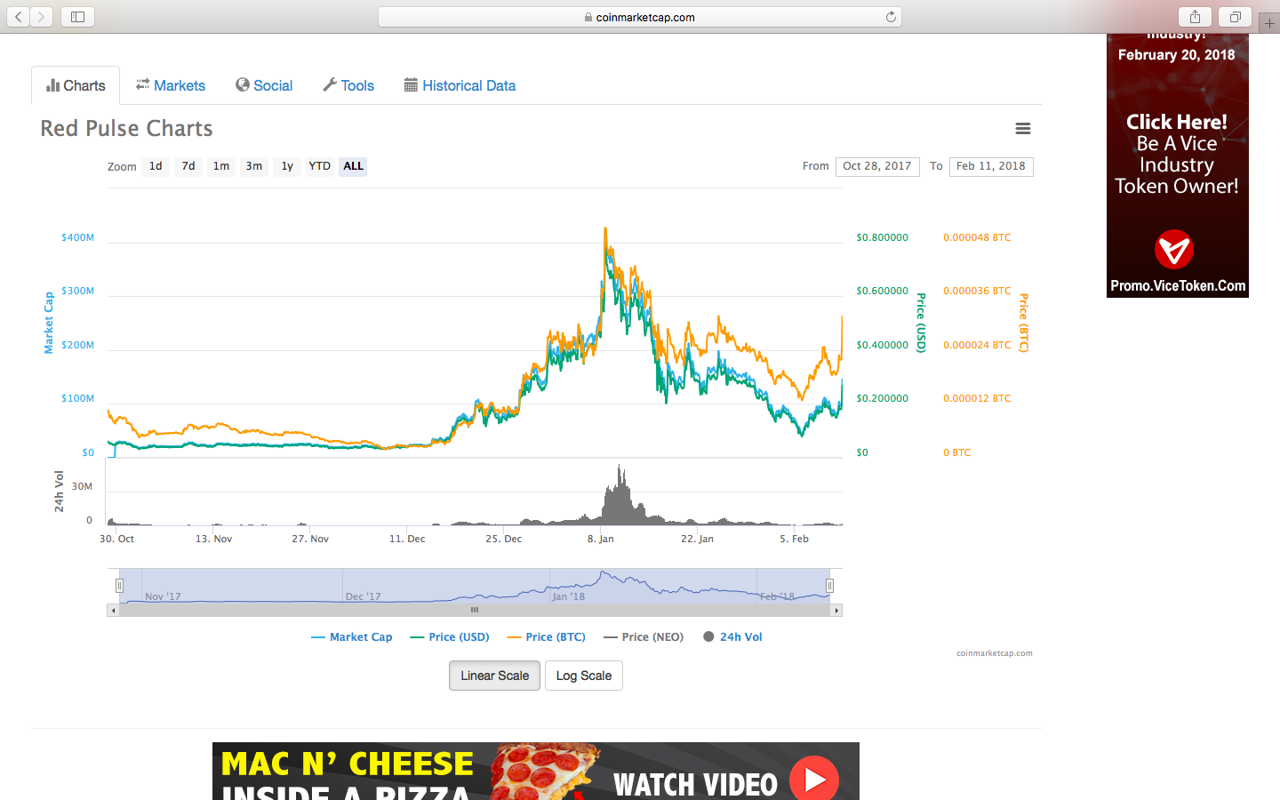The width and height of the screenshot is (1280, 800).
Task: Select Linear Scale button
Action: tap(494, 676)
